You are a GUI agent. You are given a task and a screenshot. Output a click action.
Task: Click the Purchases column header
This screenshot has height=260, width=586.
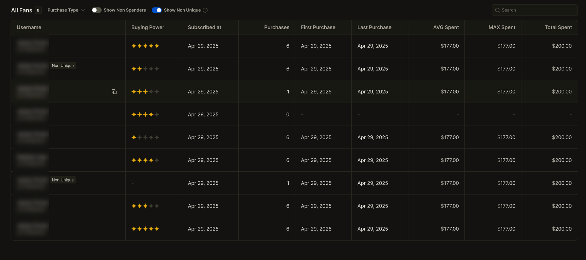point(276,27)
